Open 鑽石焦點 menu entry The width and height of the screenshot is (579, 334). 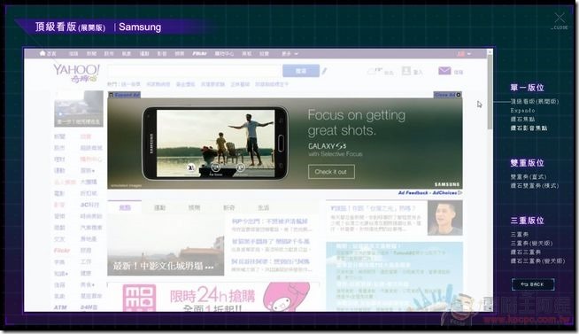point(522,119)
